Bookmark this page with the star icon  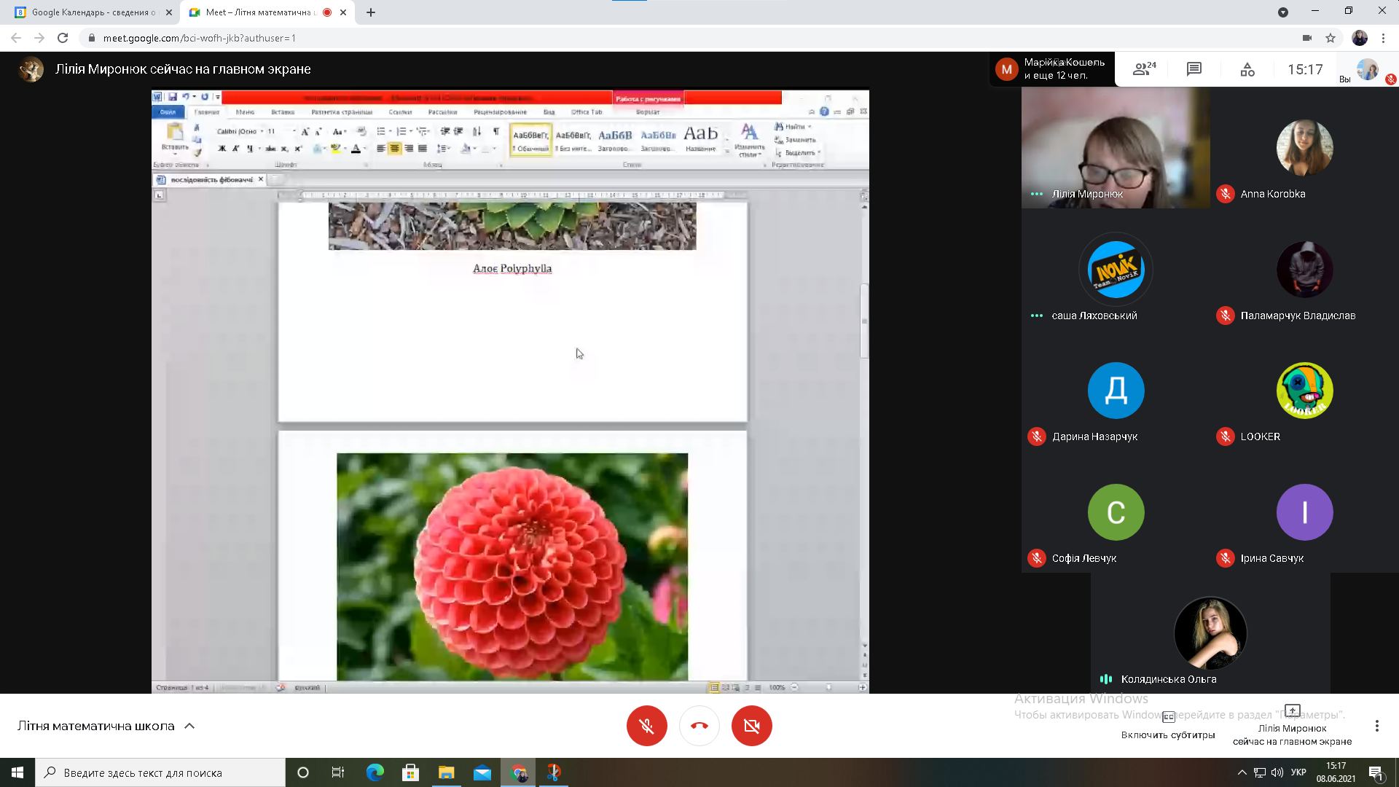click(1331, 38)
